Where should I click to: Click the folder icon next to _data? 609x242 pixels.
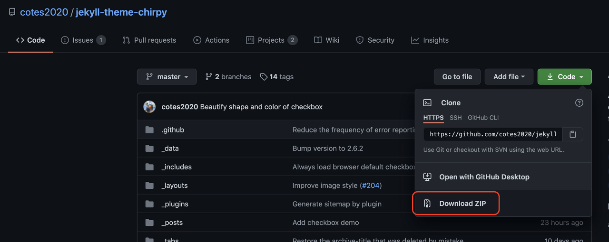149,149
